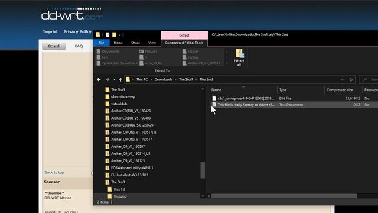The image size is (378, 213).
Task: Open the View ribbon tab
Action: coord(152,43)
